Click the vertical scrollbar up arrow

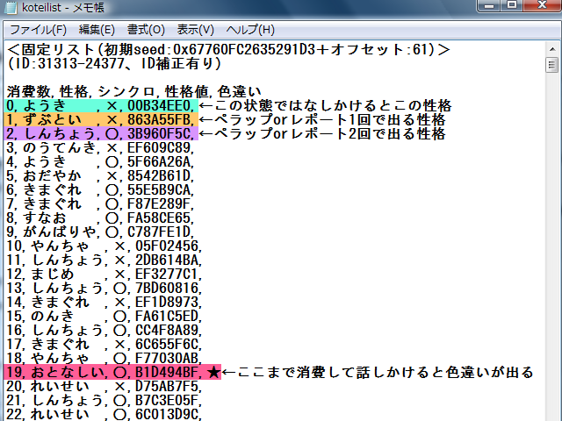point(552,48)
